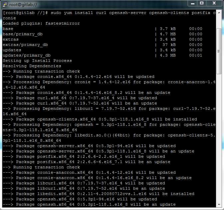Click openssh-server 5.3p1-118.1.el6_8 update line
224x210 pixels.
(x=99, y=151)
